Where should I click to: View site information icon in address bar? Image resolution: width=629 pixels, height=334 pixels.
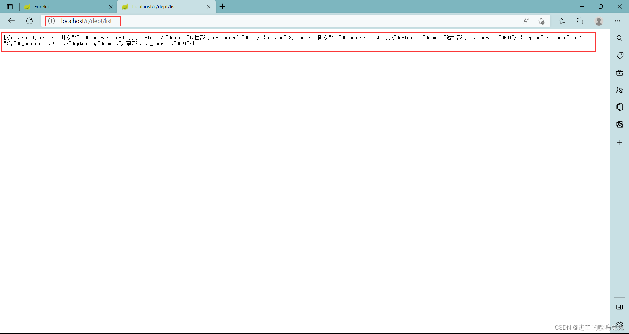click(x=52, y=21)
